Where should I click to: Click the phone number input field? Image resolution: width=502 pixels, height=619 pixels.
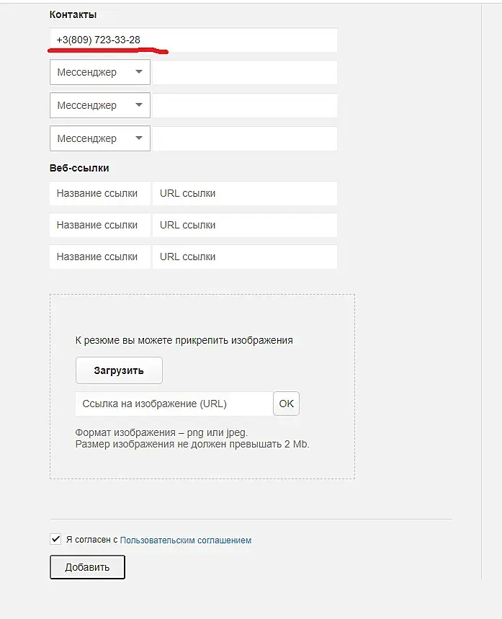click(x=193, y=40)
